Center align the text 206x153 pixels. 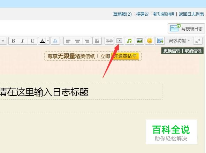pos(77,41)
